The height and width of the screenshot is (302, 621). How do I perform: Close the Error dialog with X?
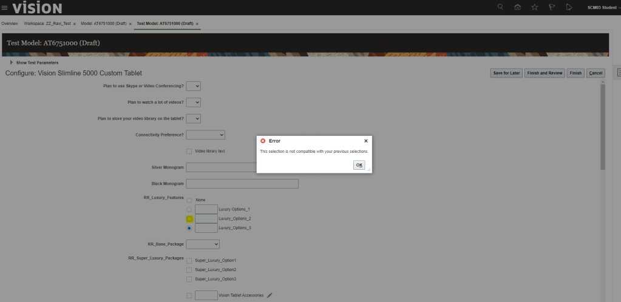tap(365, 141)
